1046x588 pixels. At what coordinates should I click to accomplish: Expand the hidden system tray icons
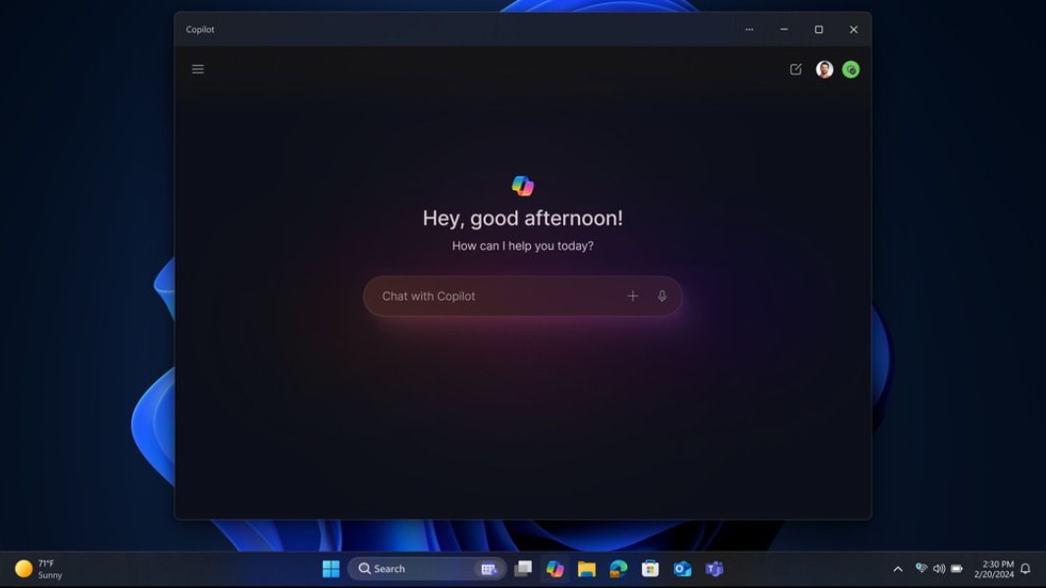tap(898, 568)
